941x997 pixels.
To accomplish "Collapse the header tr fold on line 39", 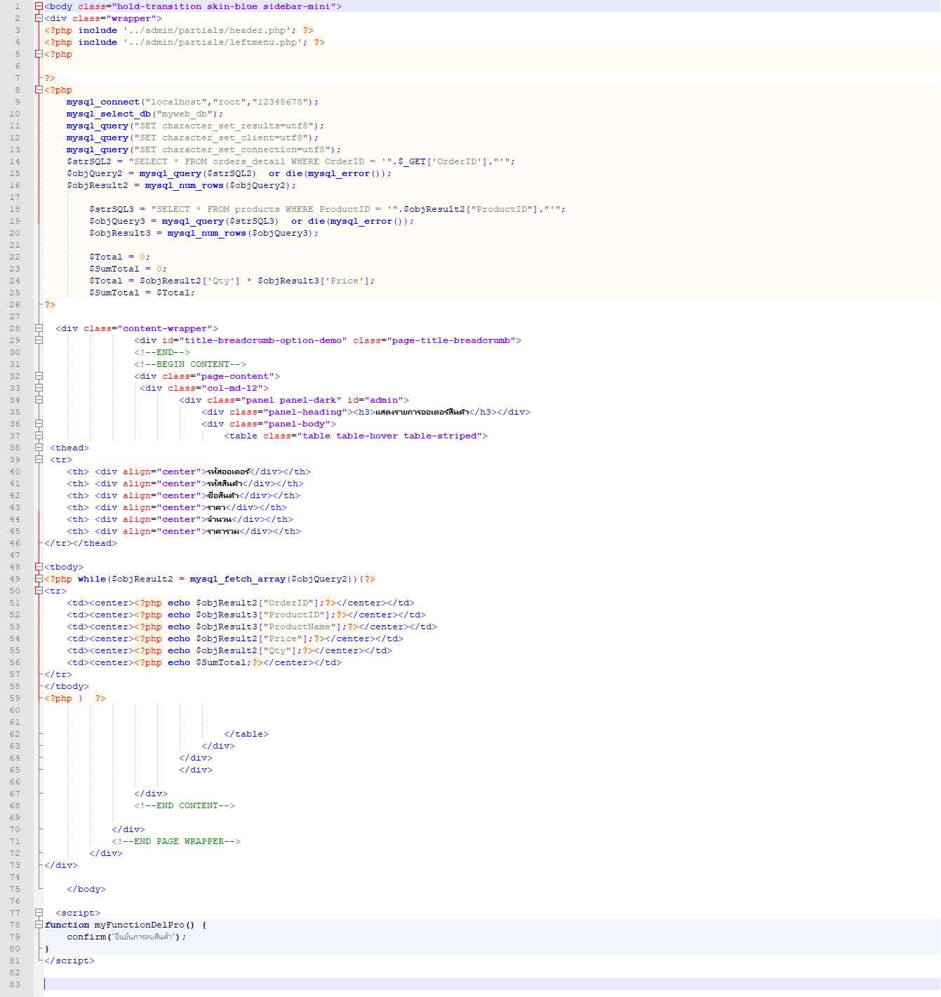I will (39, 460).
